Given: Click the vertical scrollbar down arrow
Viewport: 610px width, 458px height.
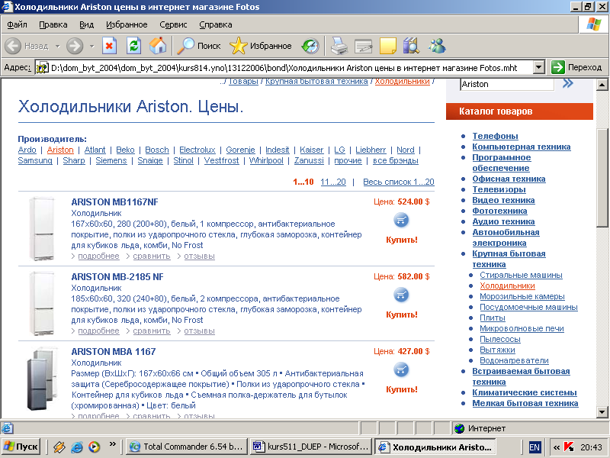Looking at the screenshot, I should pyautogui.click(x=602, y=412).
